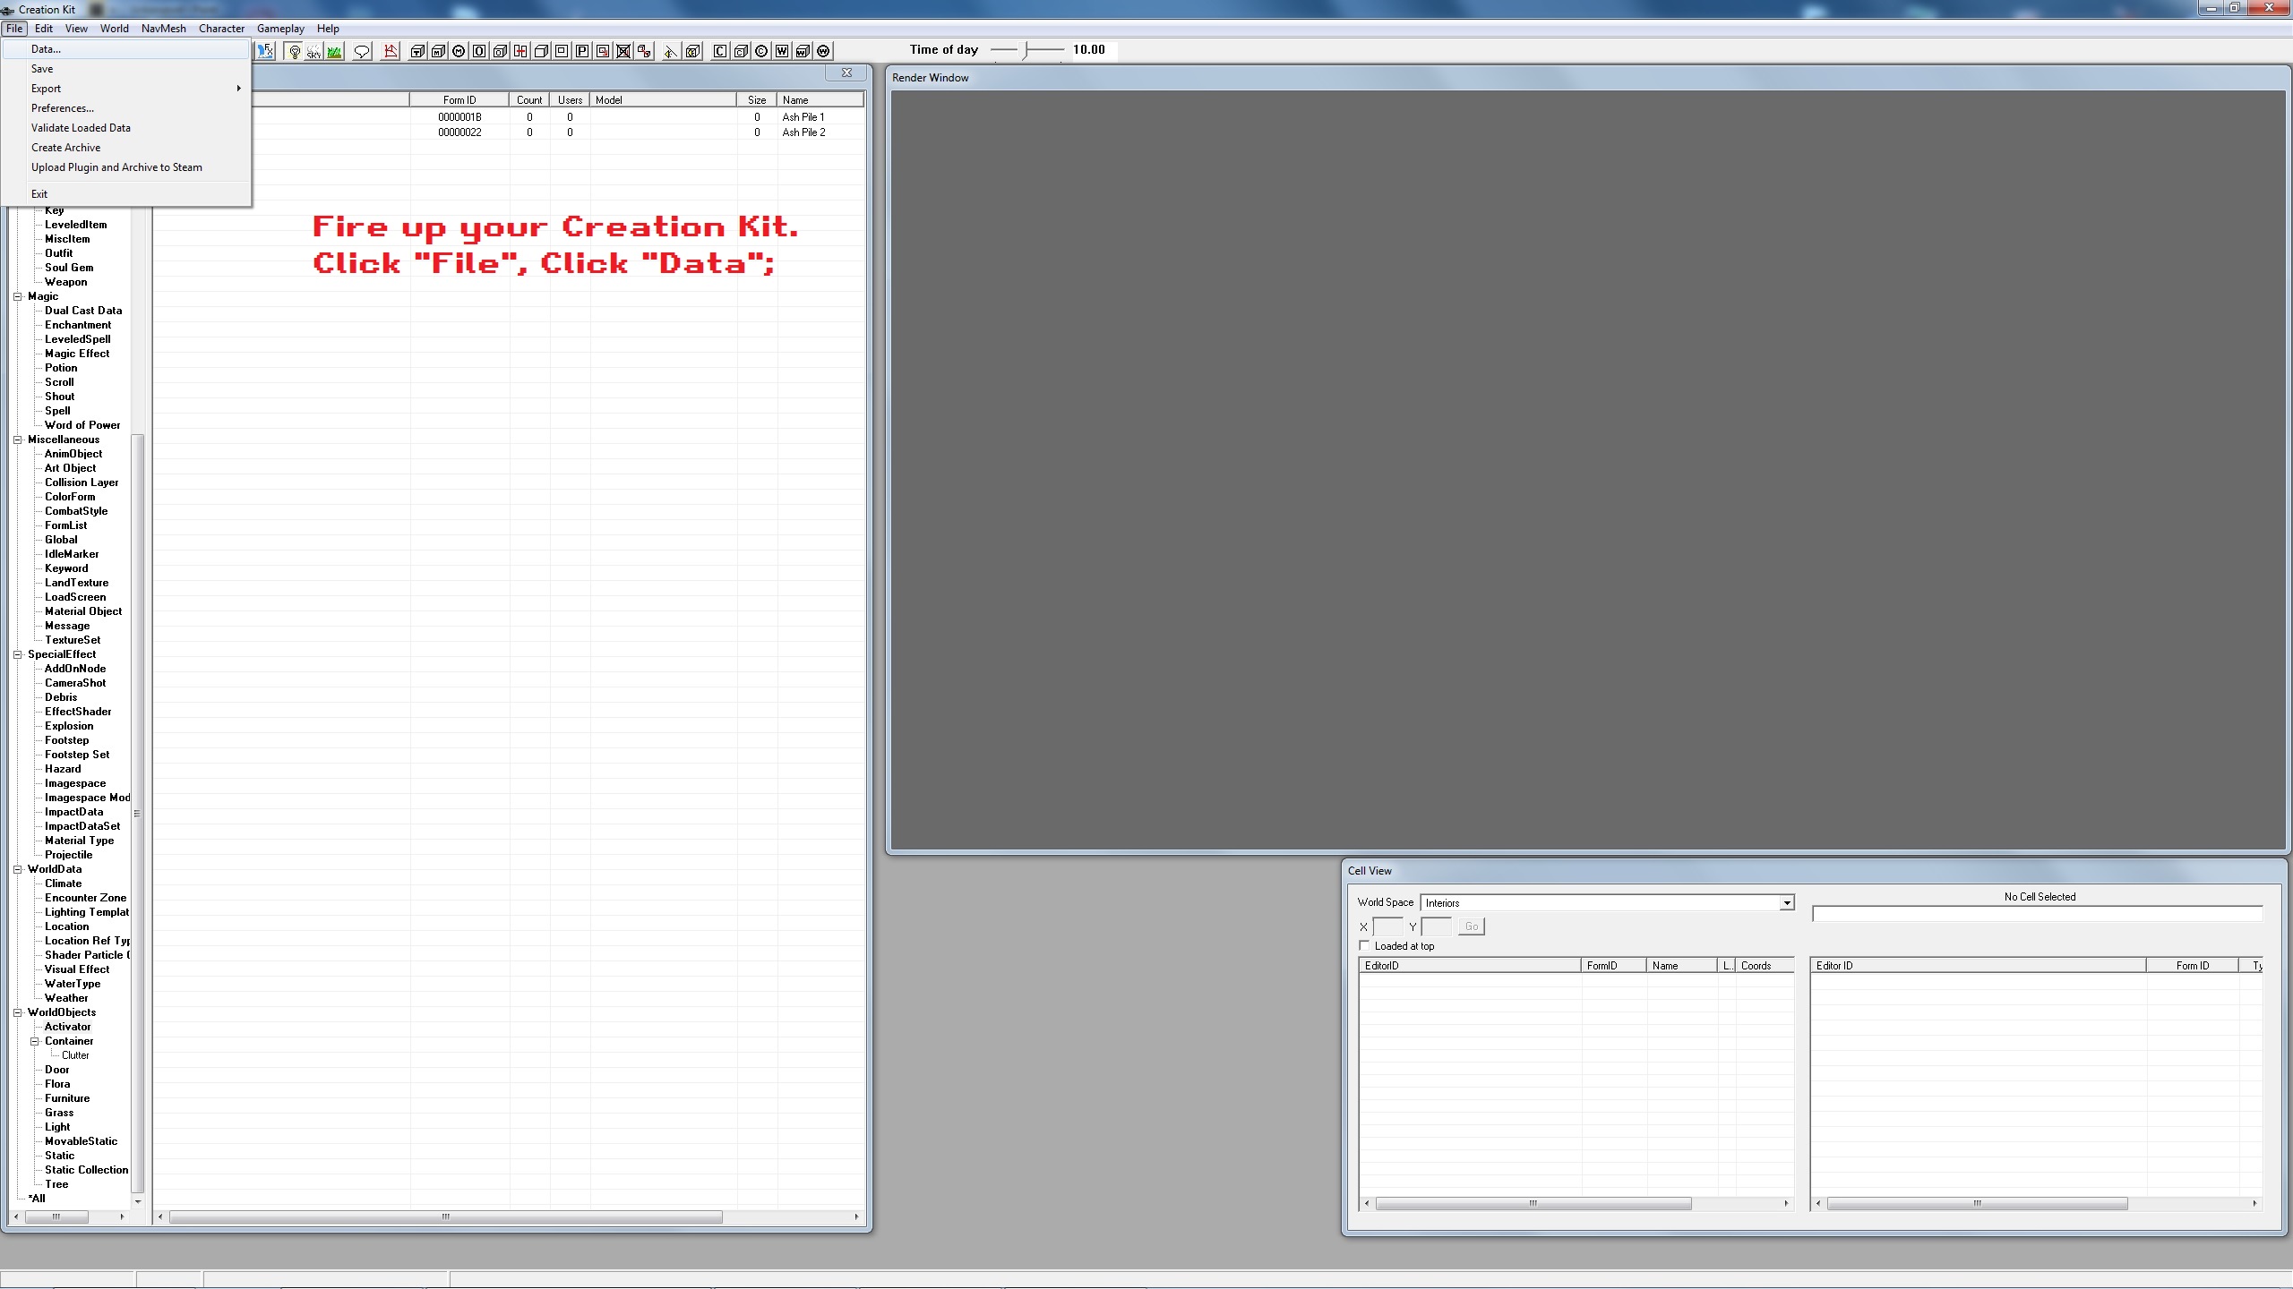Click the FX water toolbar icon
2293x1289 pixels.
[265, 51]
